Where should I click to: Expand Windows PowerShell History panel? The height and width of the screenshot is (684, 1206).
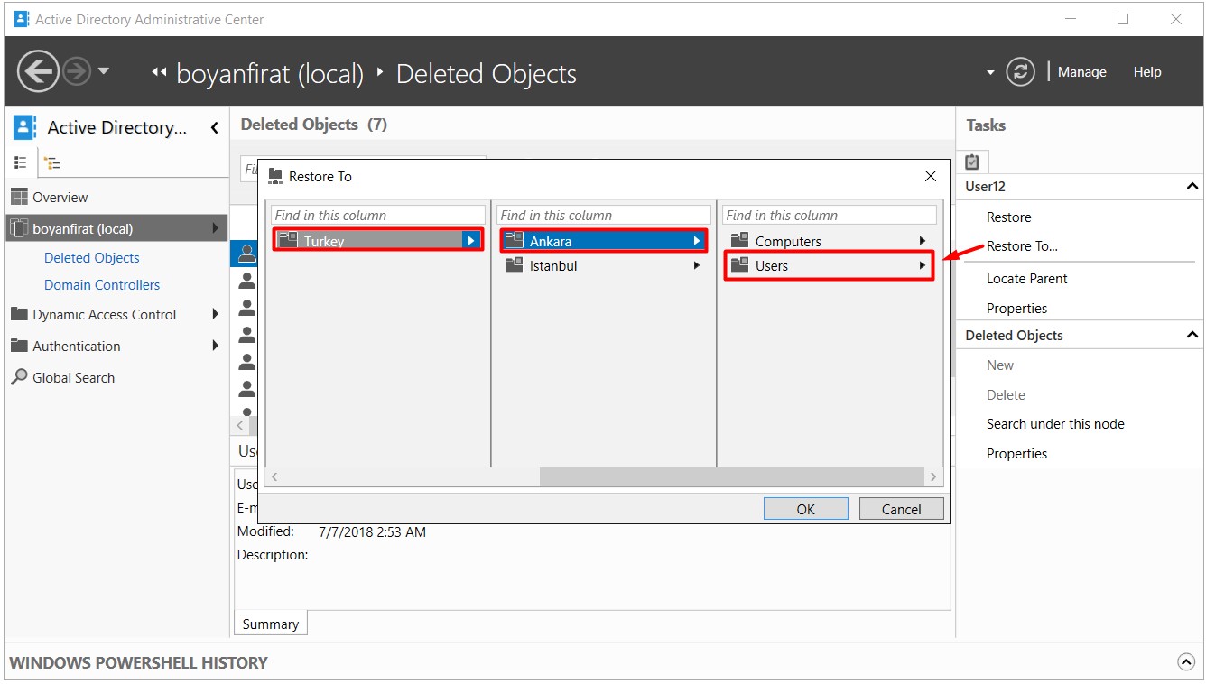[1186, 661]
